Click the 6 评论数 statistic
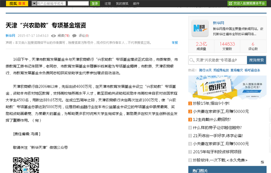This screenshot has width=271, height=173. (x=253, y=46)
